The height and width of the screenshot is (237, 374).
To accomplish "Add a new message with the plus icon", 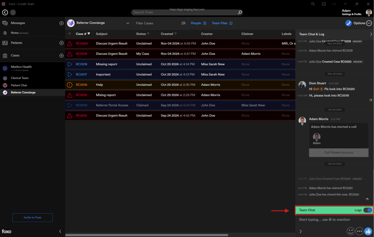I will 61,23.
